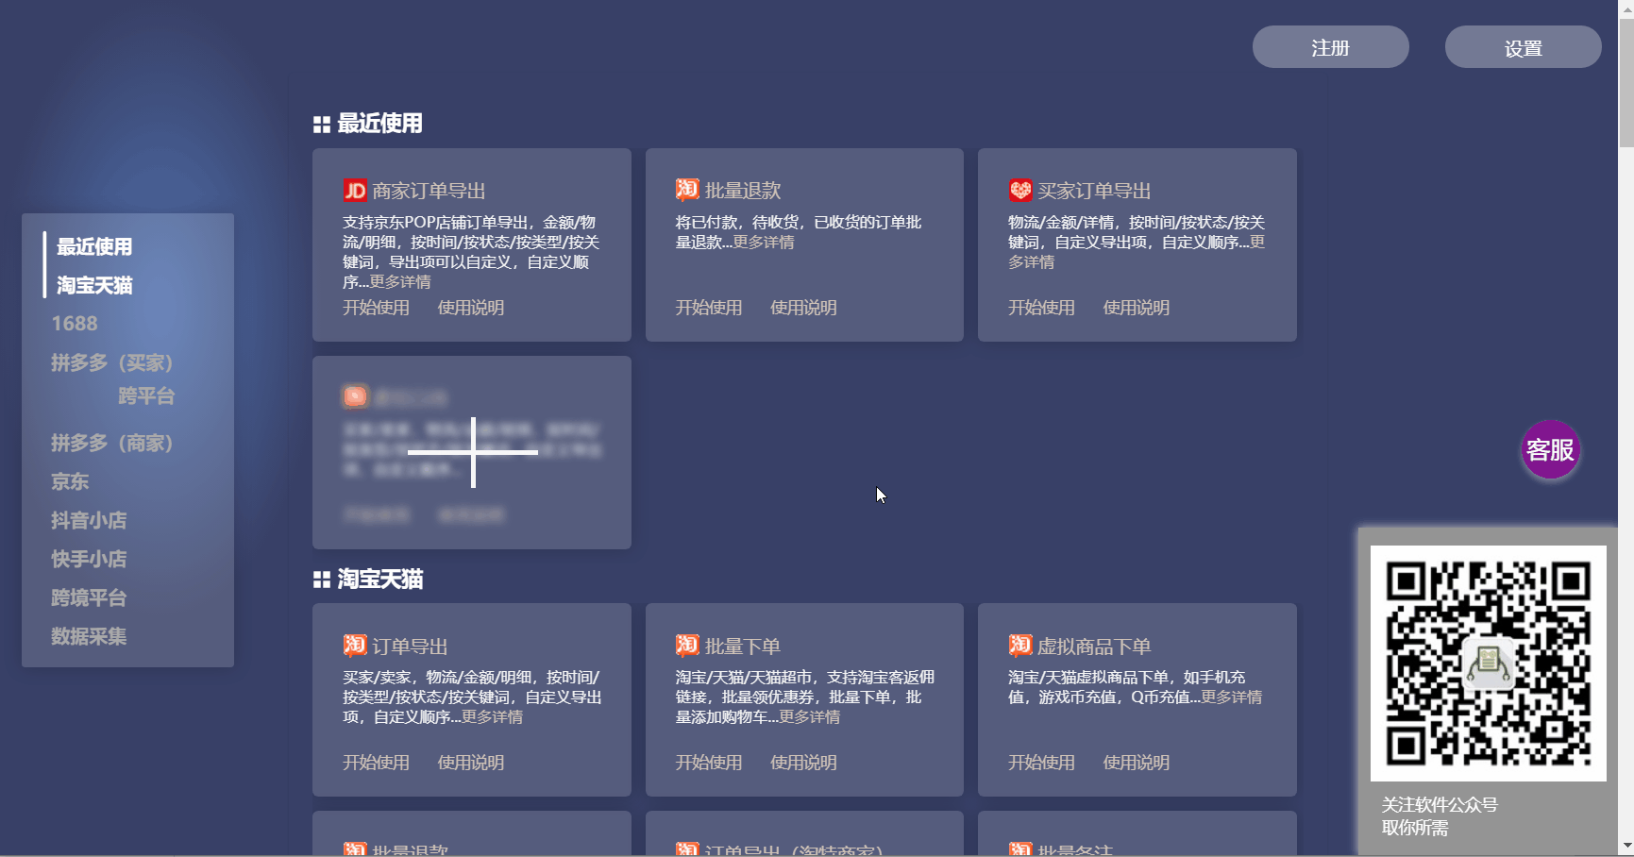
Task: Click the QR code image
Action: coord(1489,664)
